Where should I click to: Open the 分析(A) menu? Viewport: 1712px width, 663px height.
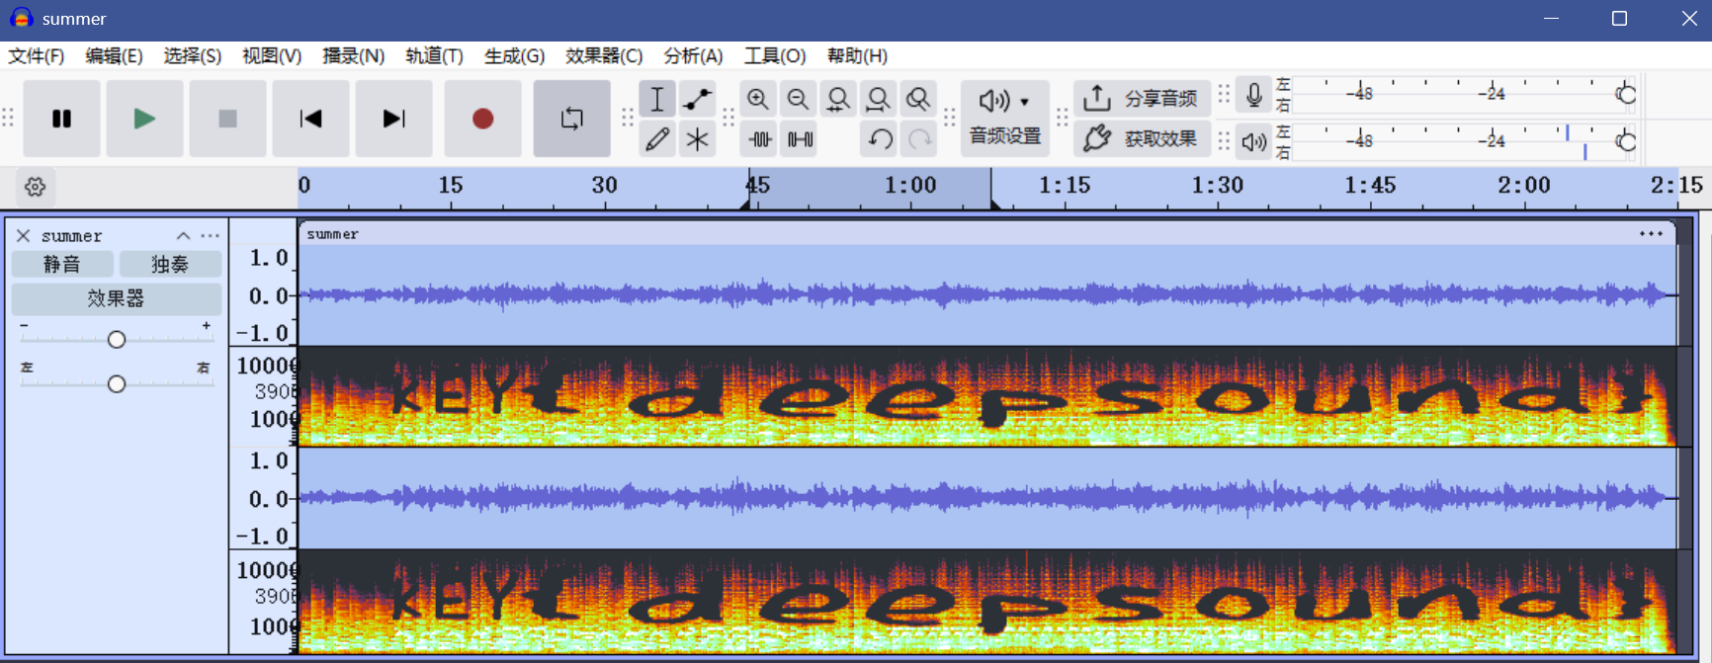pos(693,56)
